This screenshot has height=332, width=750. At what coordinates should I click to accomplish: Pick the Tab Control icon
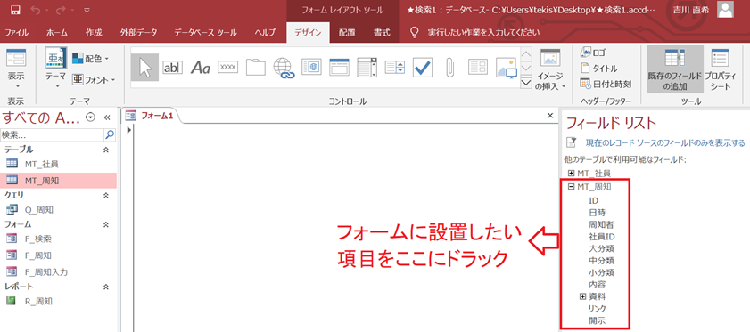point(256,68)
